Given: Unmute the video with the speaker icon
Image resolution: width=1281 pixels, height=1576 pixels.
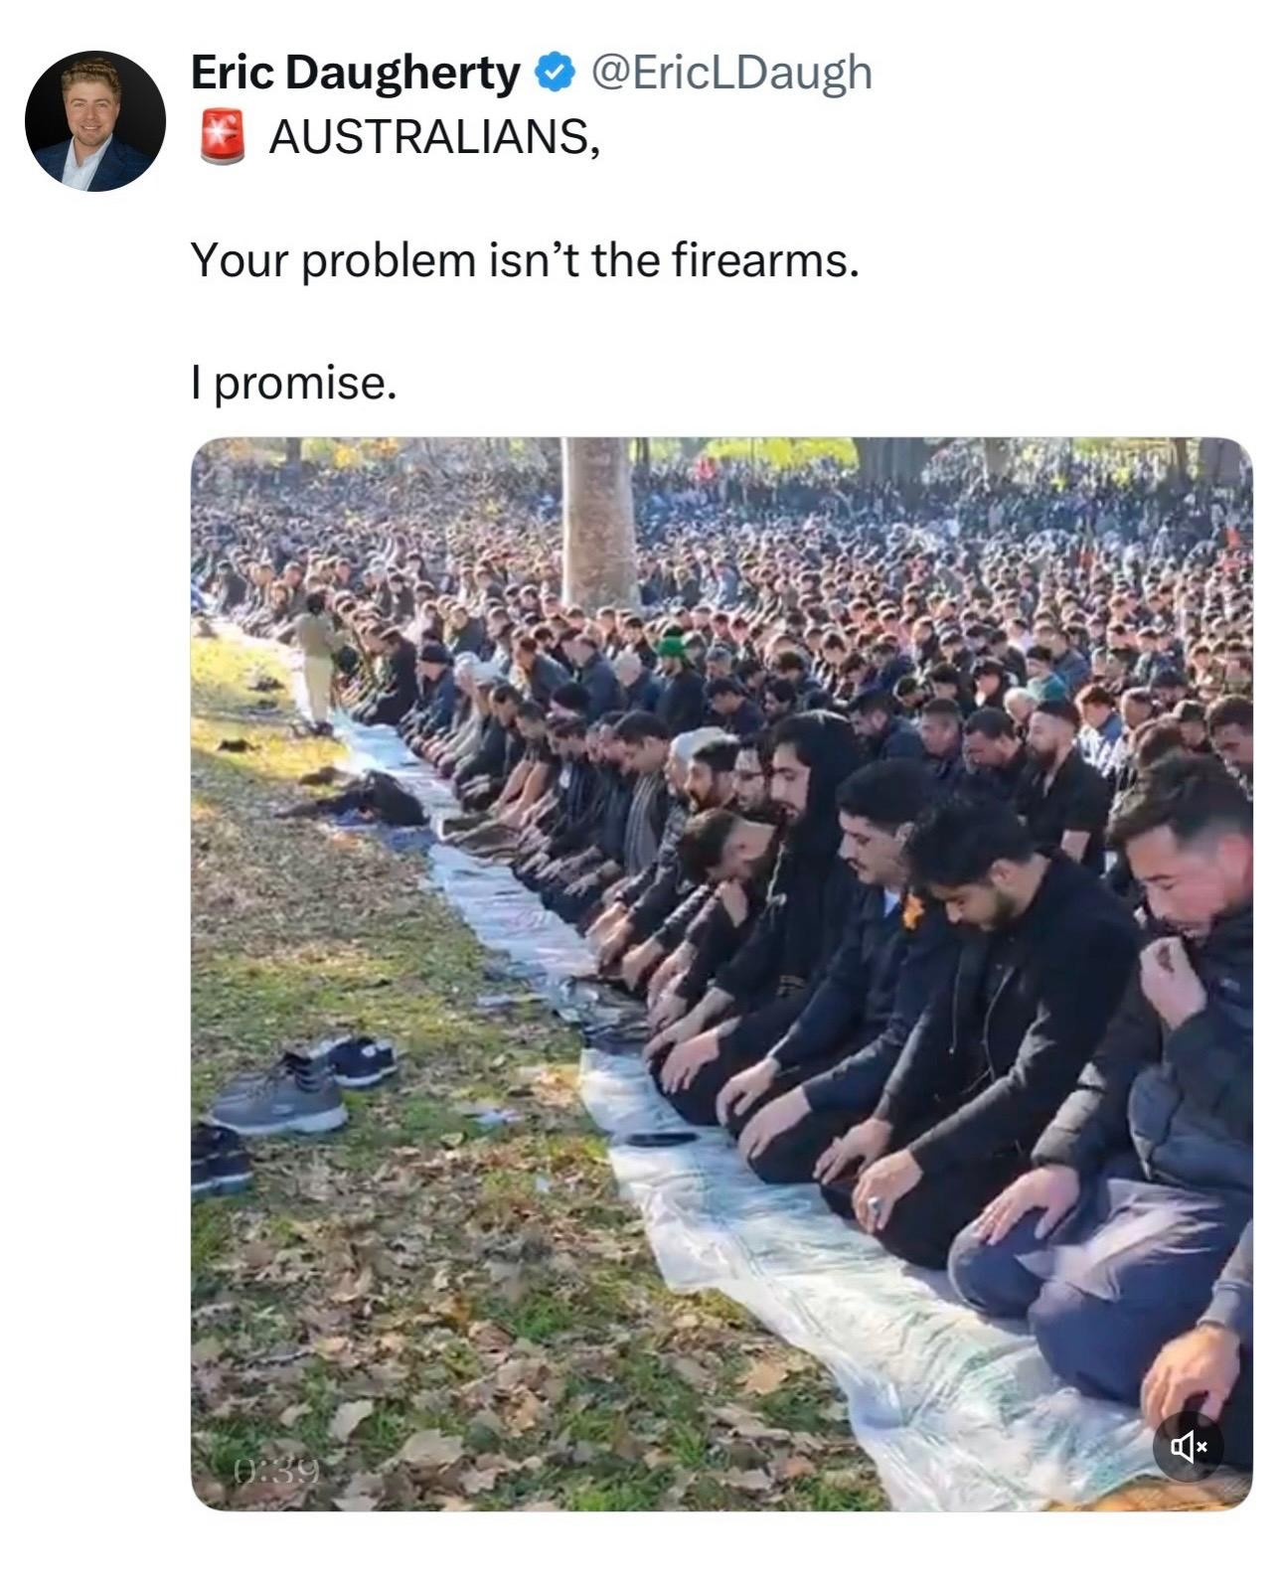Looking at the screenshot, I should pos(1189,1447).
